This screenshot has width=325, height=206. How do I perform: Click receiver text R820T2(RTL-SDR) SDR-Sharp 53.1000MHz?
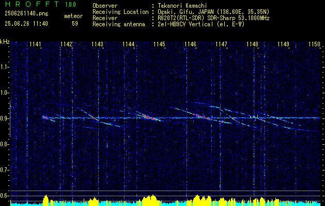point(213,18)
